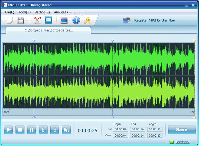The width and height of the screenshot is (199, 146).
Task: Select the scissors cut tool
Action: click(x=37, y=20)
